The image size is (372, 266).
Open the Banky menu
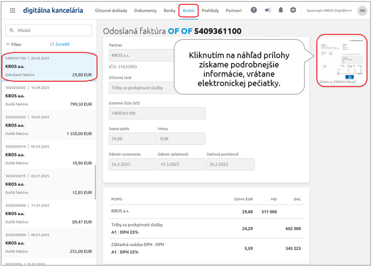tap(169, 10)
